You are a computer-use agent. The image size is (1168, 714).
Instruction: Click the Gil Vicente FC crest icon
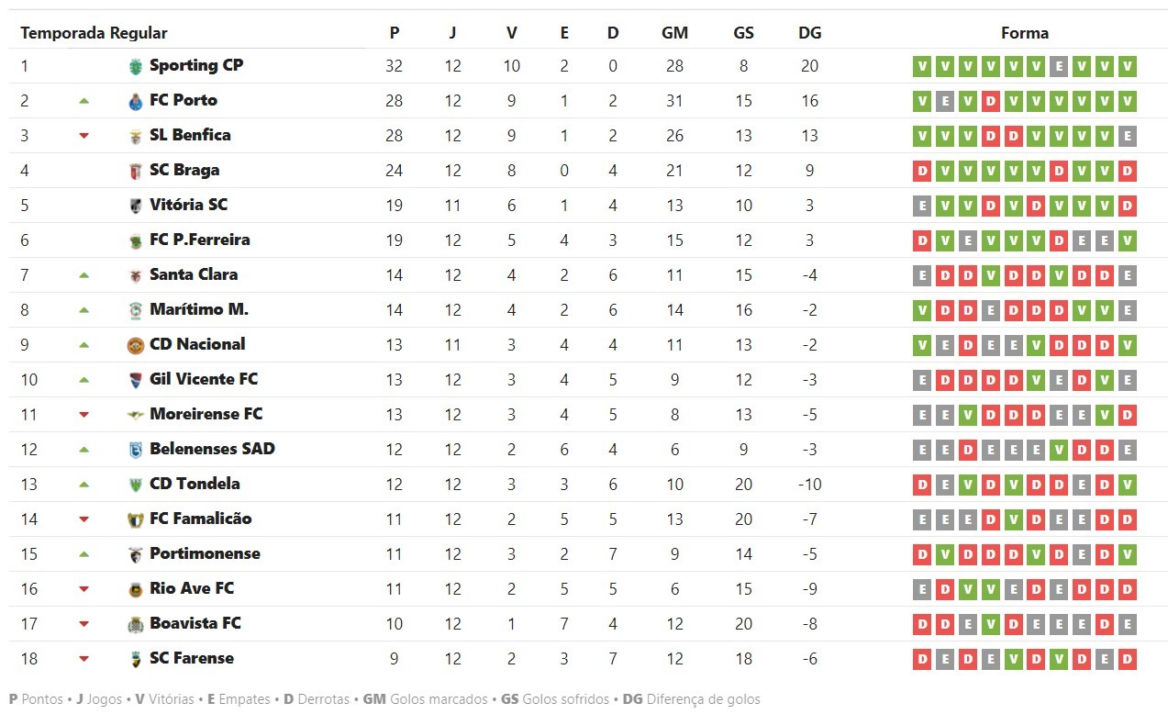(136, 380)
